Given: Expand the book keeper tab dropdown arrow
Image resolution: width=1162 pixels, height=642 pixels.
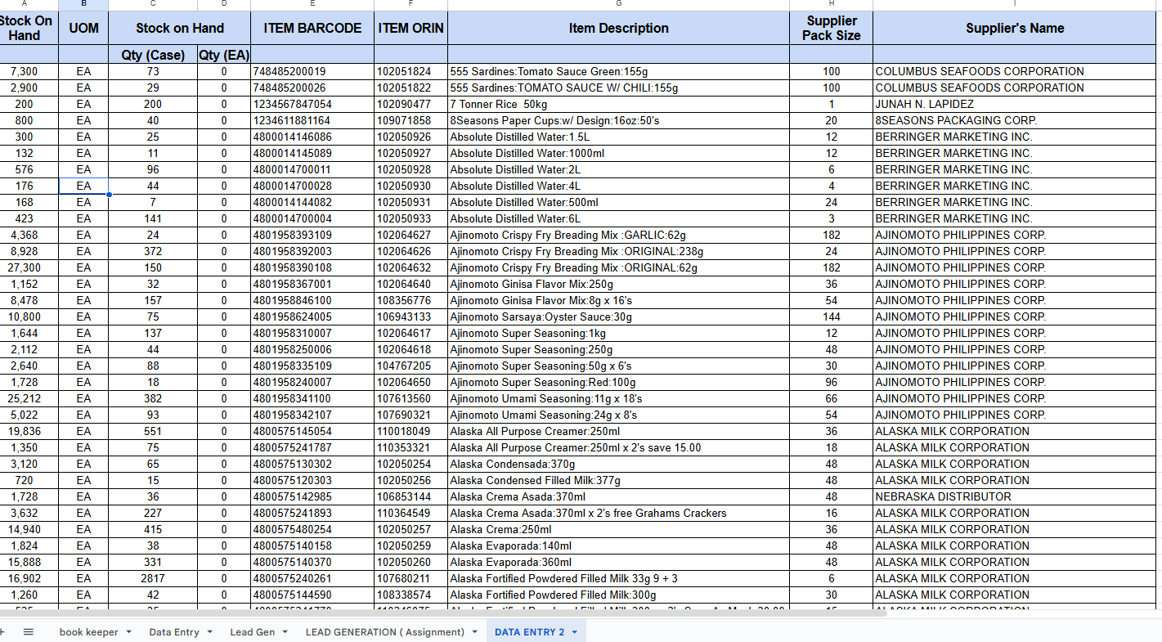Looking at the screenshot, I should (128, 632).
